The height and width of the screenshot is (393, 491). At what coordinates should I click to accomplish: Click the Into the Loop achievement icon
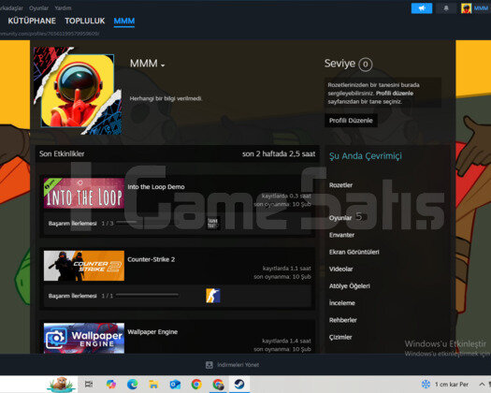click(x=213, y=223)
